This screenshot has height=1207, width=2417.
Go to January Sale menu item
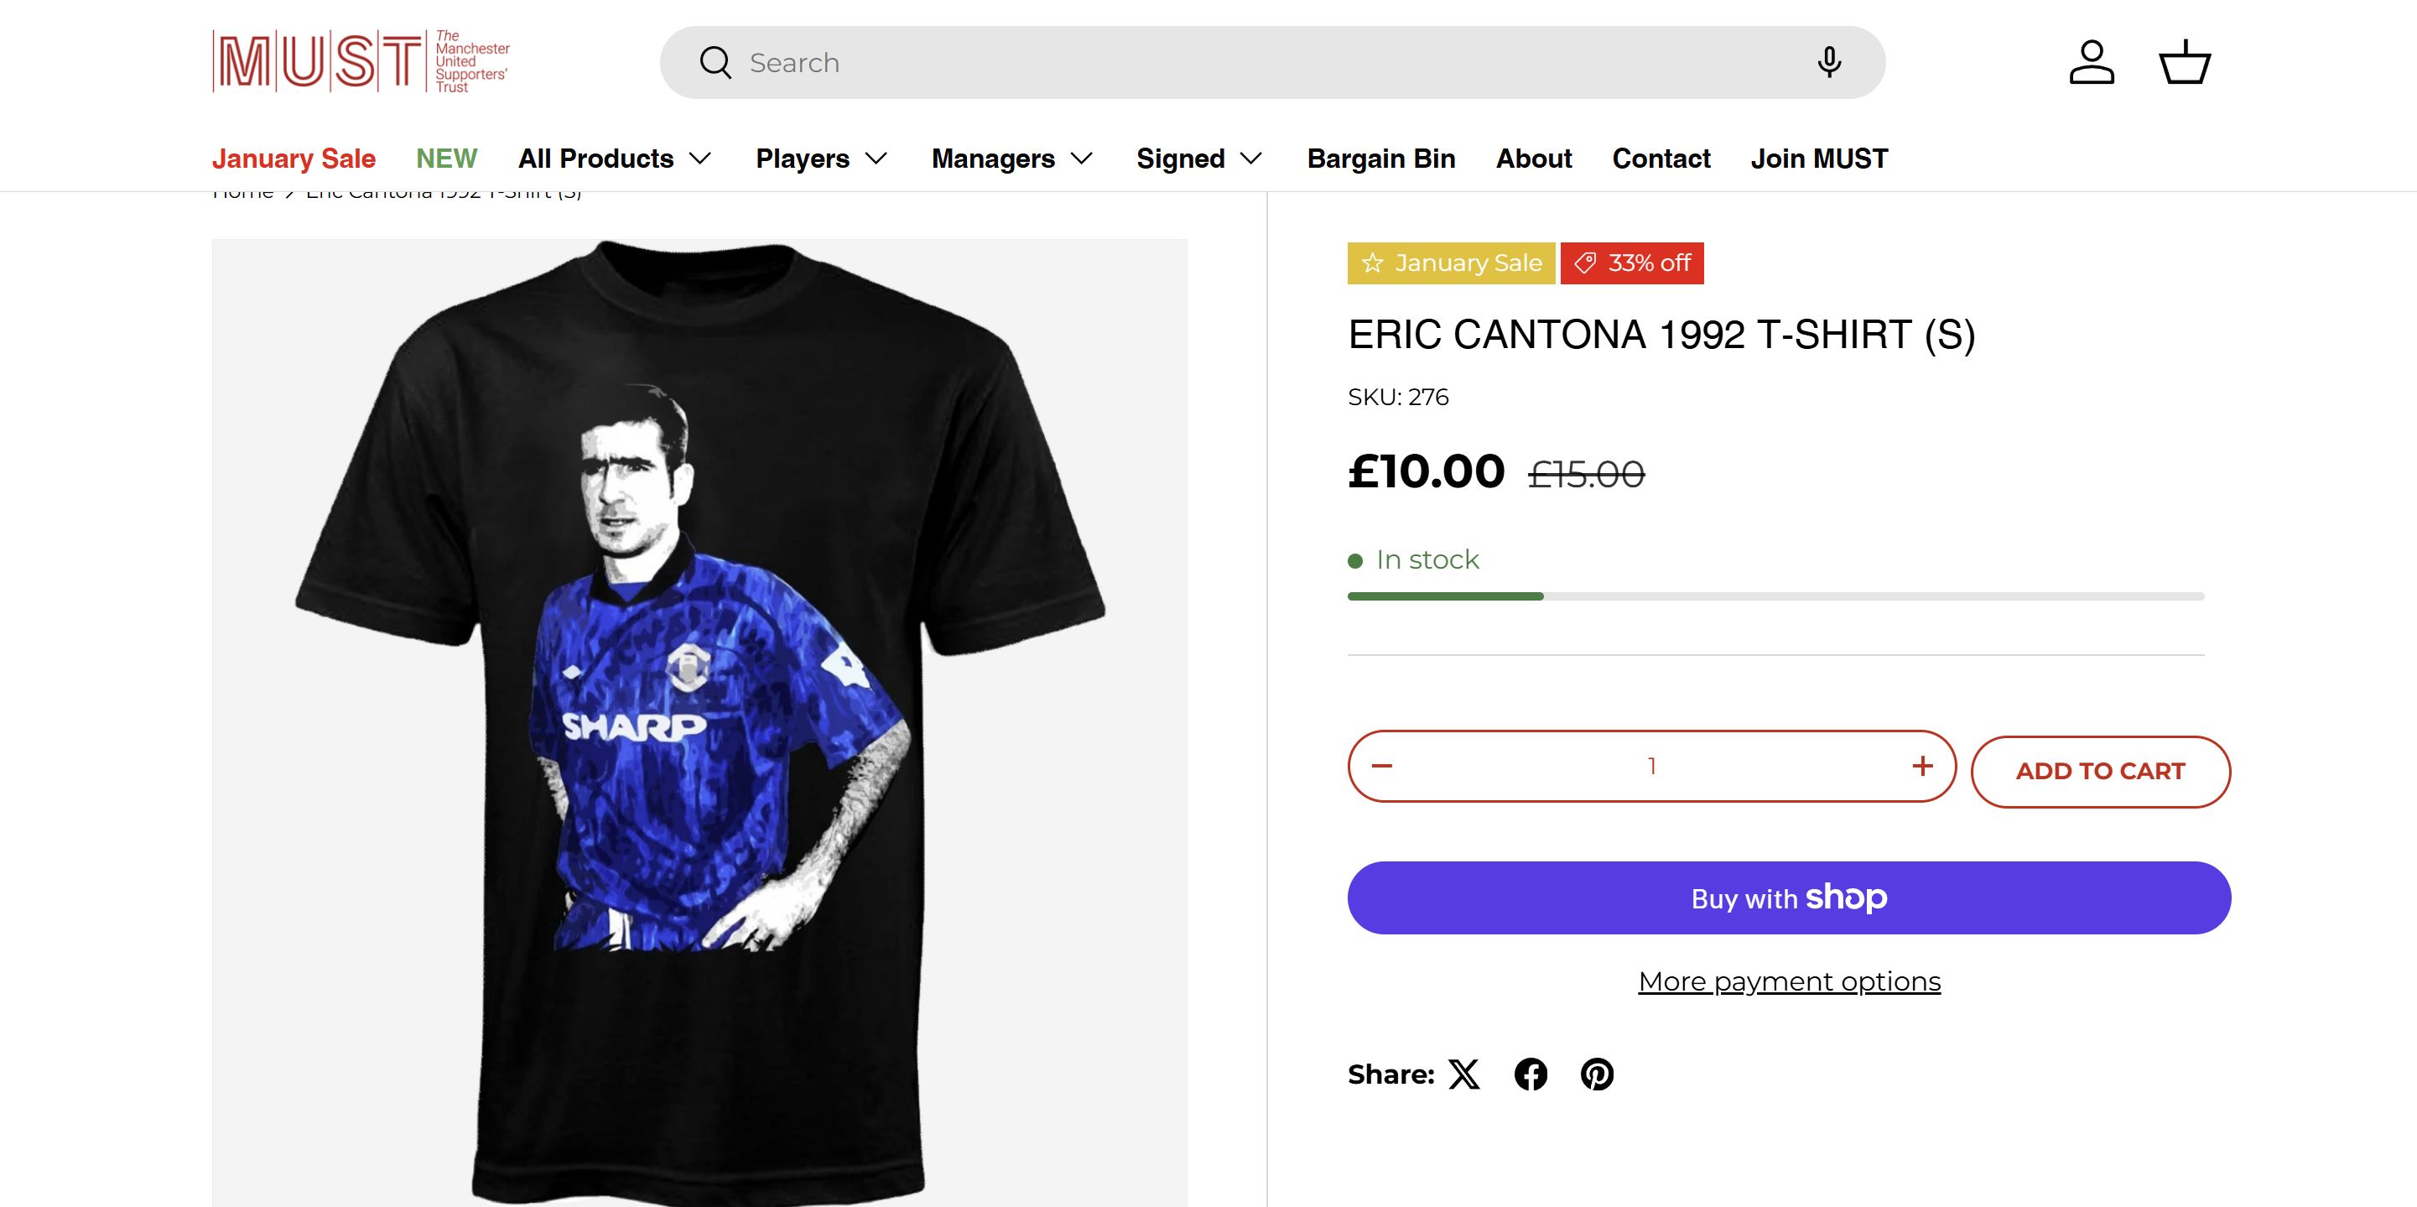pos(294,159)
